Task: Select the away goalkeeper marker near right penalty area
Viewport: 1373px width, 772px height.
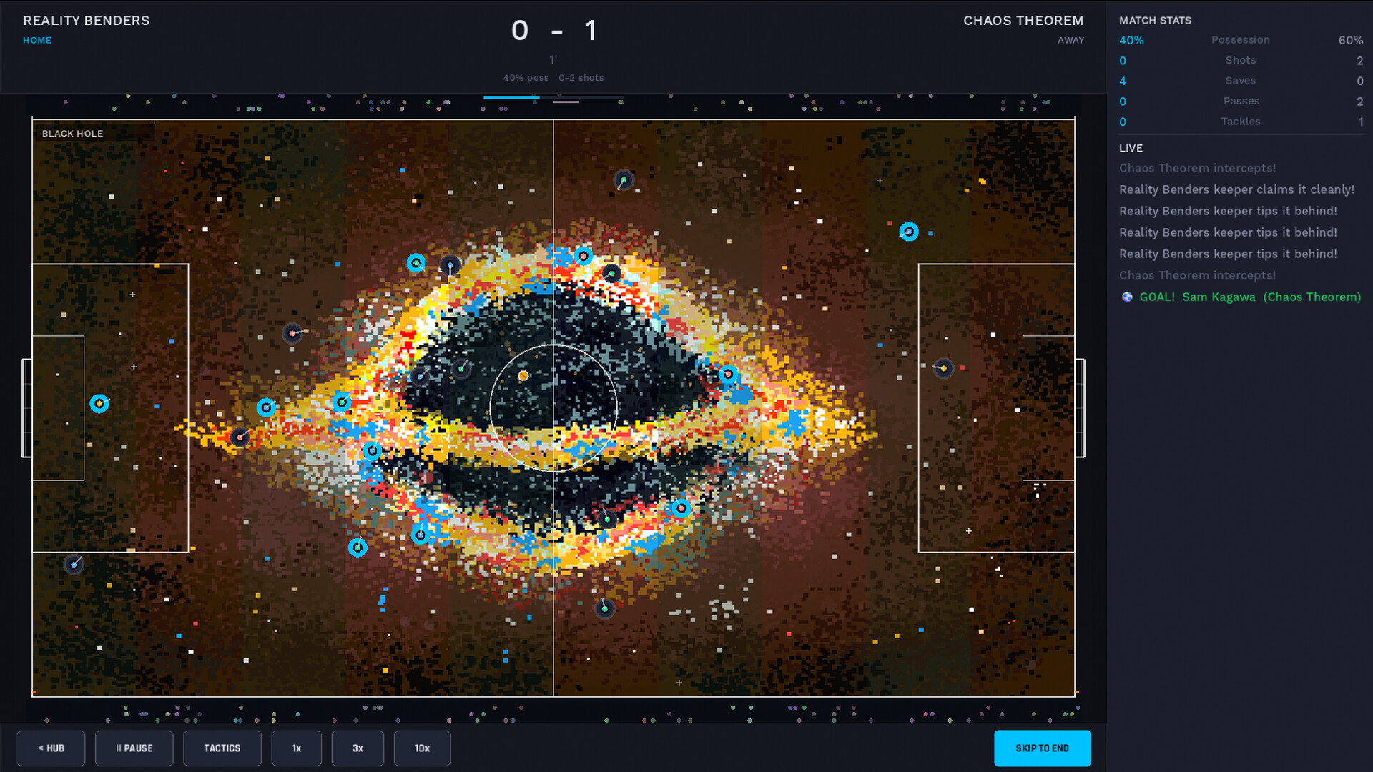Action: tap(943, 368)
